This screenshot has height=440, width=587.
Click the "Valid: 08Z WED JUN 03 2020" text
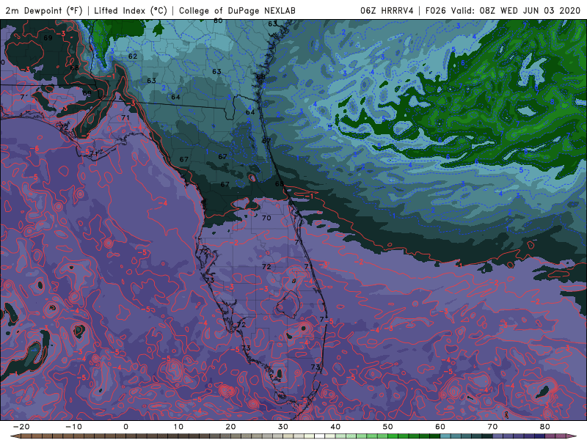tap(516, 10)
